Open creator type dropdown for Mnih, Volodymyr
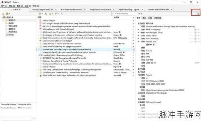The height and width of the screenshot is (121, 201). (139, 29)
